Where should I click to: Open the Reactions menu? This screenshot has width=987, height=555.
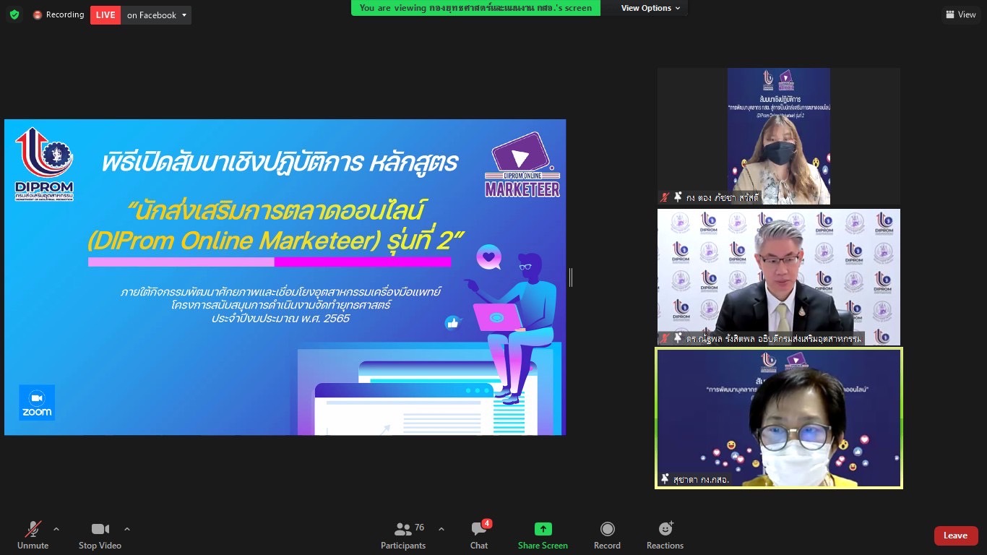[x=665, y=535]
